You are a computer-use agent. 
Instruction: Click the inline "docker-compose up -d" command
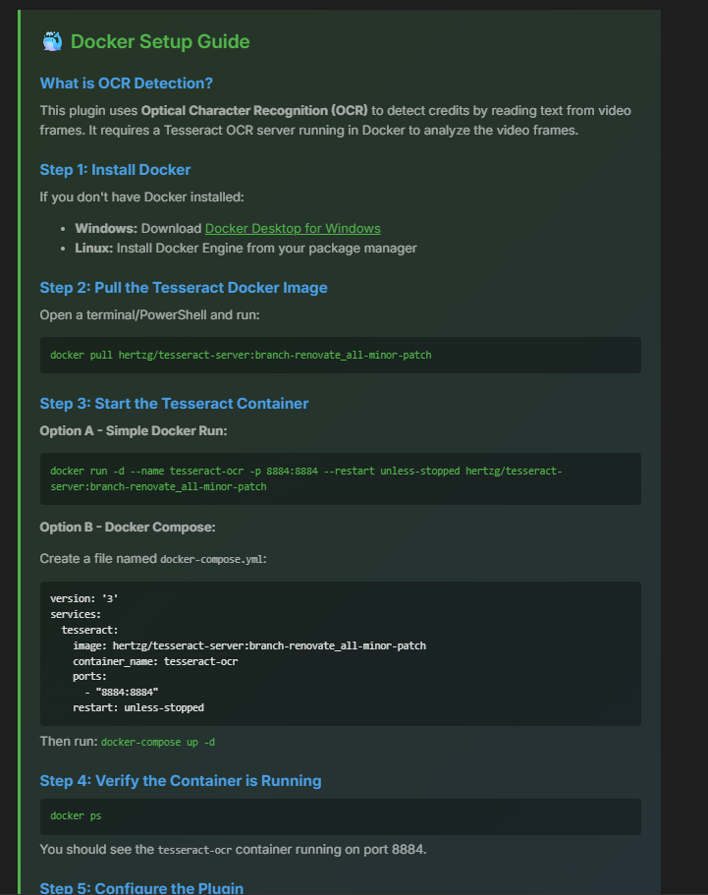click(x=157, y=742)
